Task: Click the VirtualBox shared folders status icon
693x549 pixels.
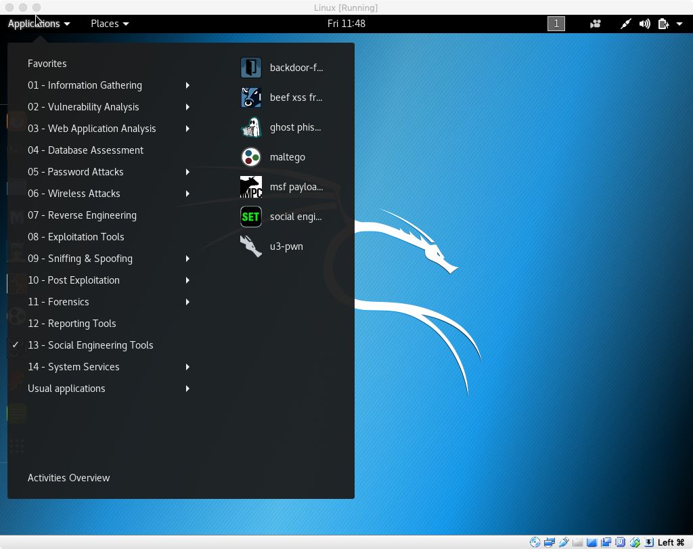Action: (x=578, y=542)
